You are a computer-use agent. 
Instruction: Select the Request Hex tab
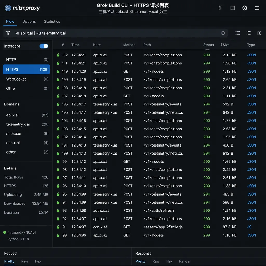(x=38, y=261)
